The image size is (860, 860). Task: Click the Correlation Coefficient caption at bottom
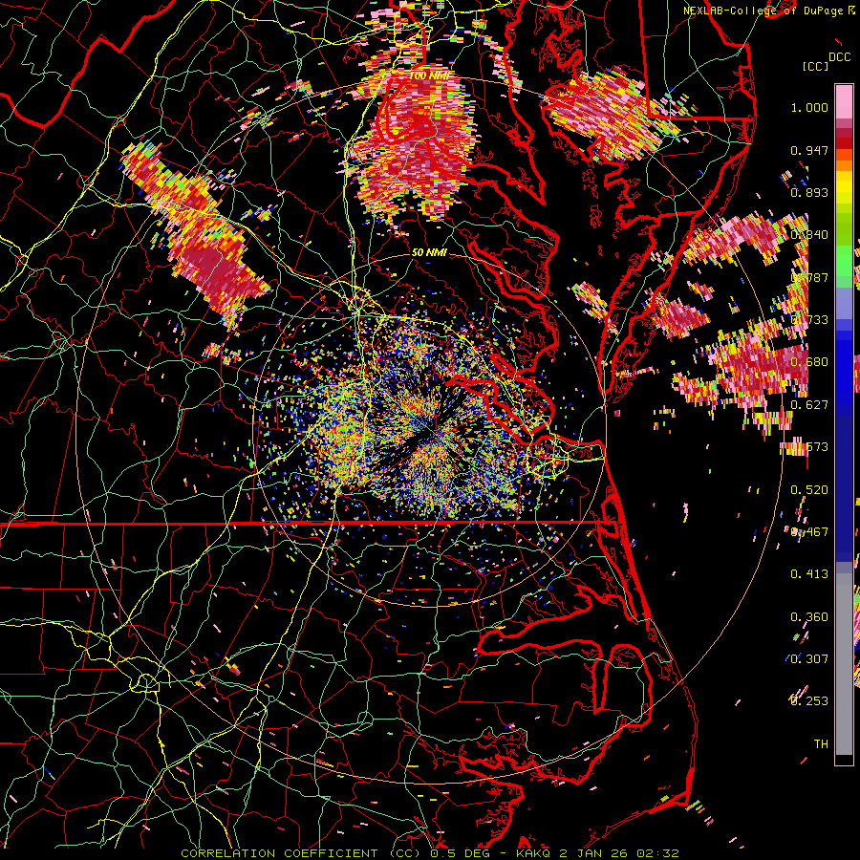pyautogui.click(x=430, y=853)
